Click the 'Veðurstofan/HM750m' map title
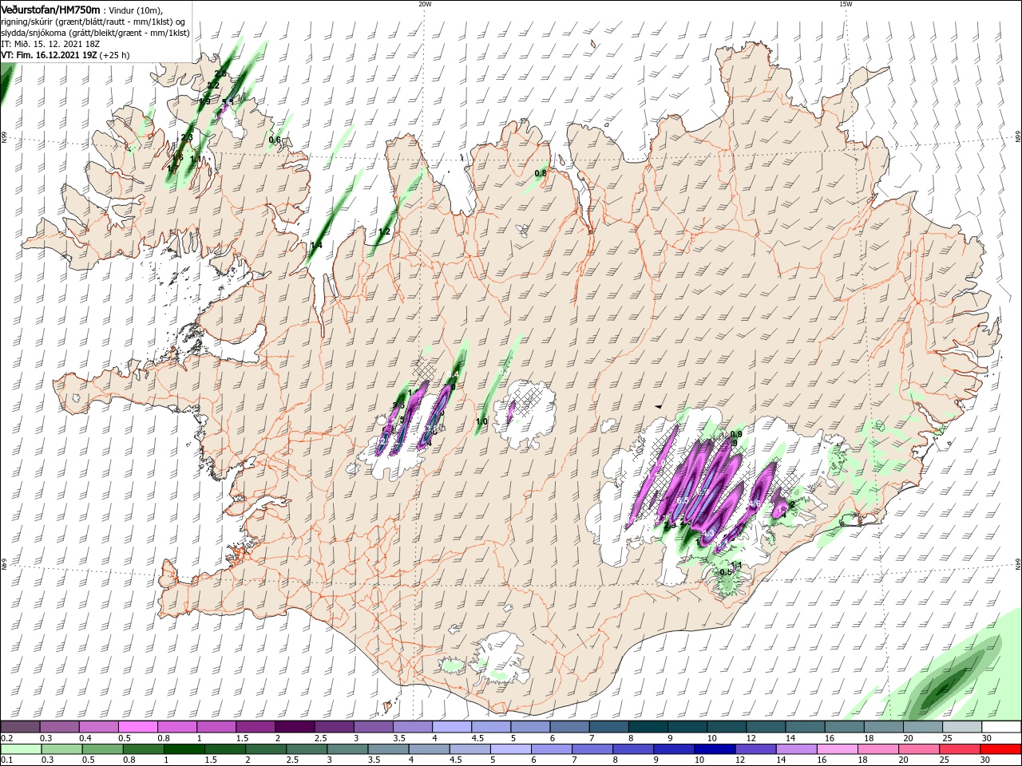1022x766 pixels. 50,9
